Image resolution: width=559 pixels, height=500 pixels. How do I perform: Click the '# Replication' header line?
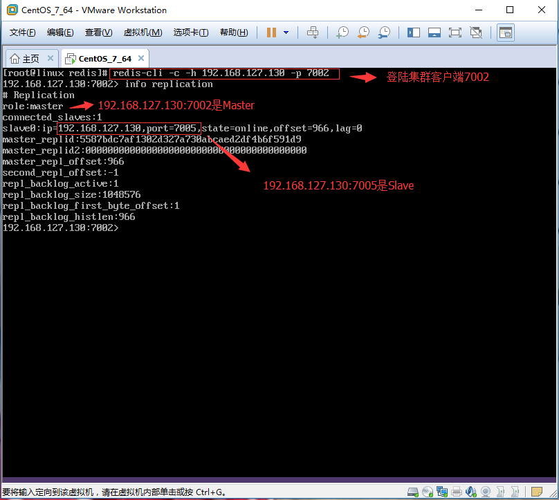click(39, 95)
